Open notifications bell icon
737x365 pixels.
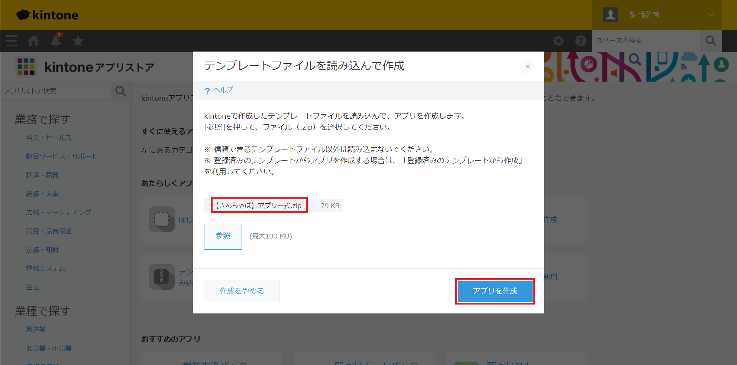[x=56, y=40]
